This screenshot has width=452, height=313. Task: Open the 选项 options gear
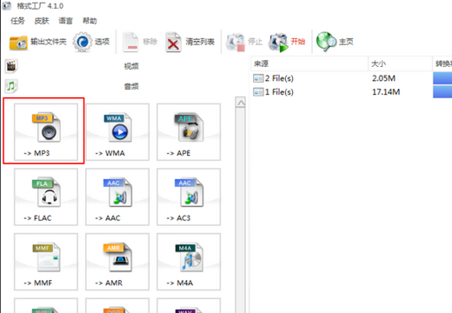point(91,43)
